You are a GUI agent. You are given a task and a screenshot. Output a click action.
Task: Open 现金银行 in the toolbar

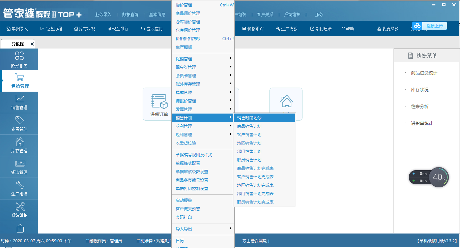pyautogui.click(x=118, y=29)
